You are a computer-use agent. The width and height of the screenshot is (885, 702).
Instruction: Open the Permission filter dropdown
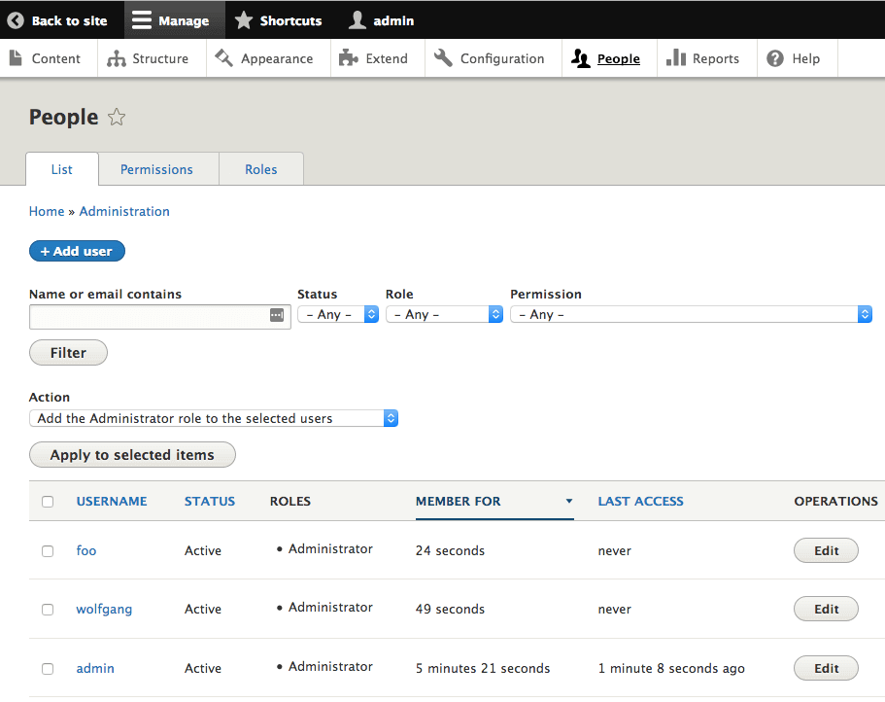tap(691, 315)
